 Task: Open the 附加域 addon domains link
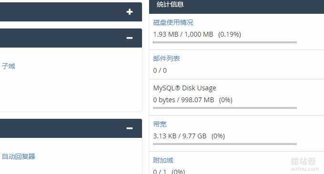pos(163,160)
